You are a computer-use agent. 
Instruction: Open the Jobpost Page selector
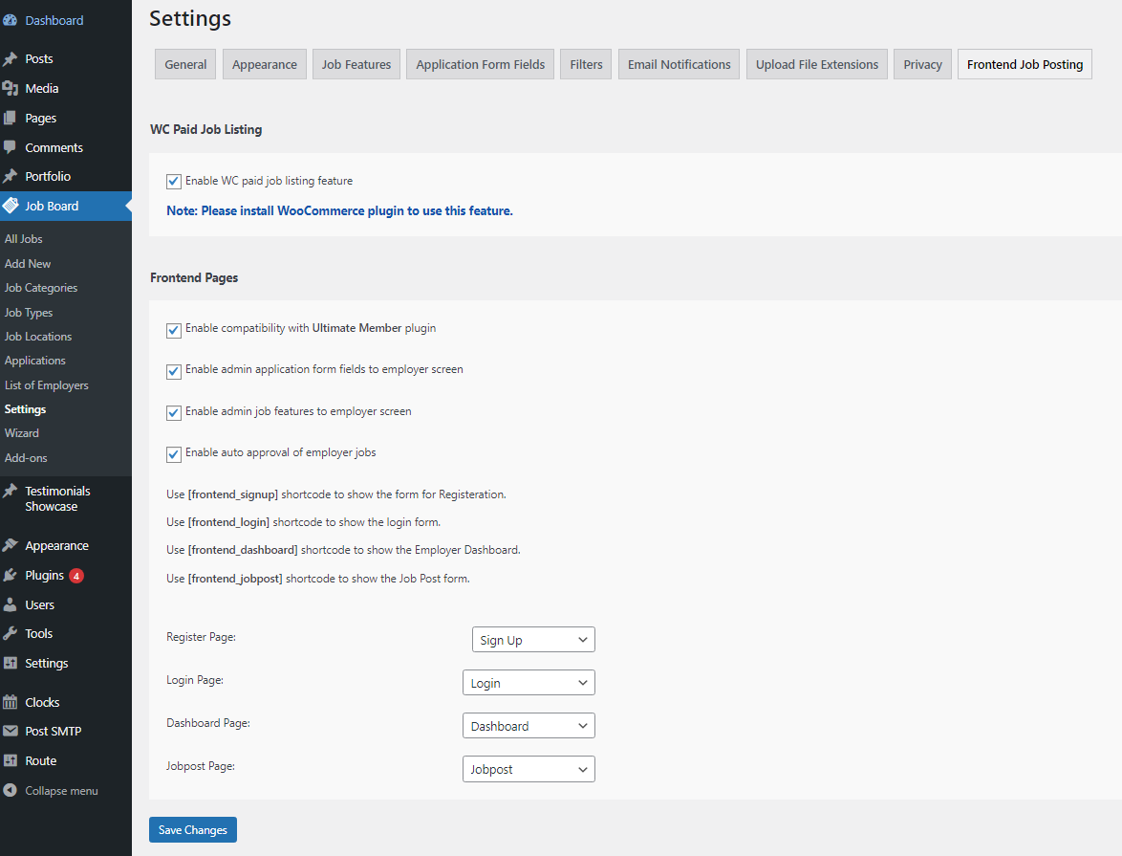coord(528,769)
